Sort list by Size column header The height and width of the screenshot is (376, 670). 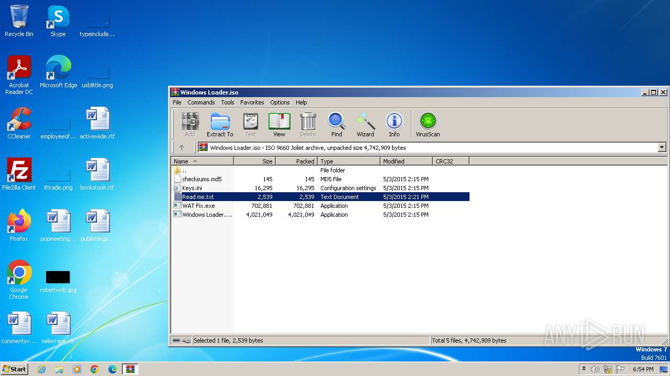point(254,161)
